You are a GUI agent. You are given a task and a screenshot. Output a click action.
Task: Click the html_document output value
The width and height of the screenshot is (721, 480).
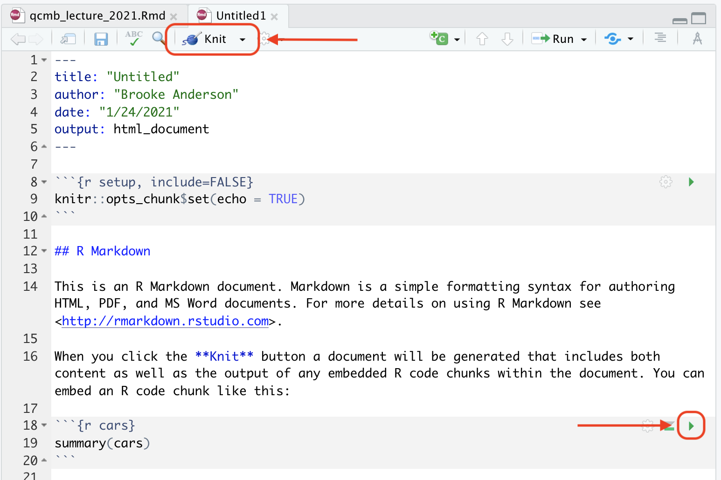[161, 129]
